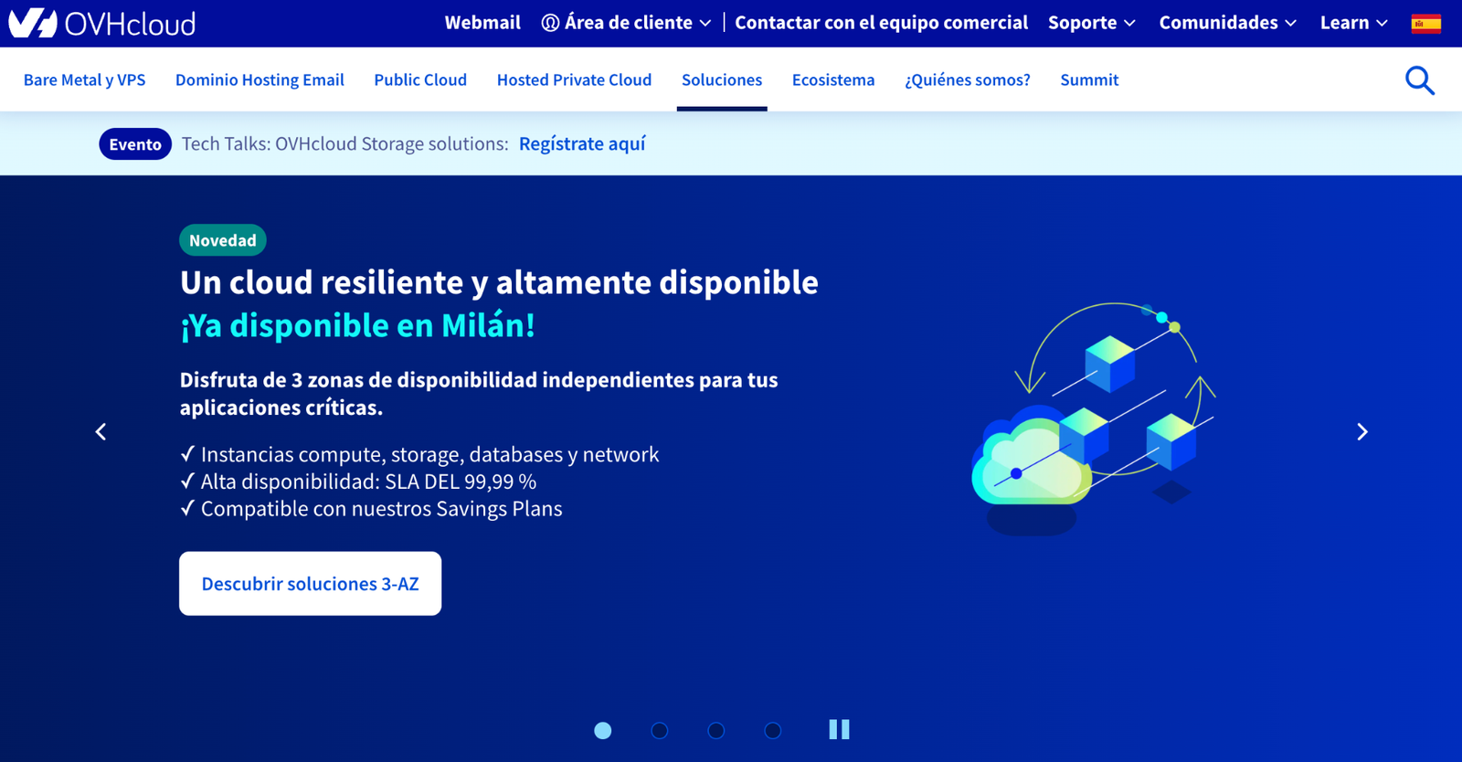
Task: Click Contactar con el equipo comercial
Action: point(881,23)
